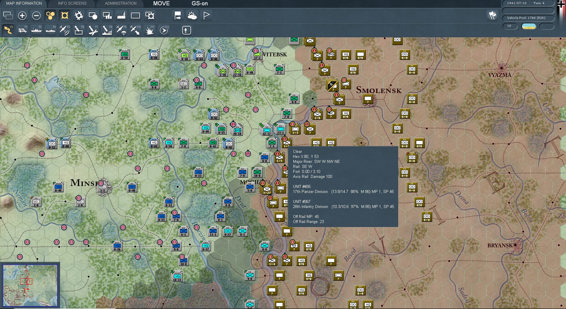Select the Soviet 1=6 infantry unit
Screen dimensions: 566x309
317,114
